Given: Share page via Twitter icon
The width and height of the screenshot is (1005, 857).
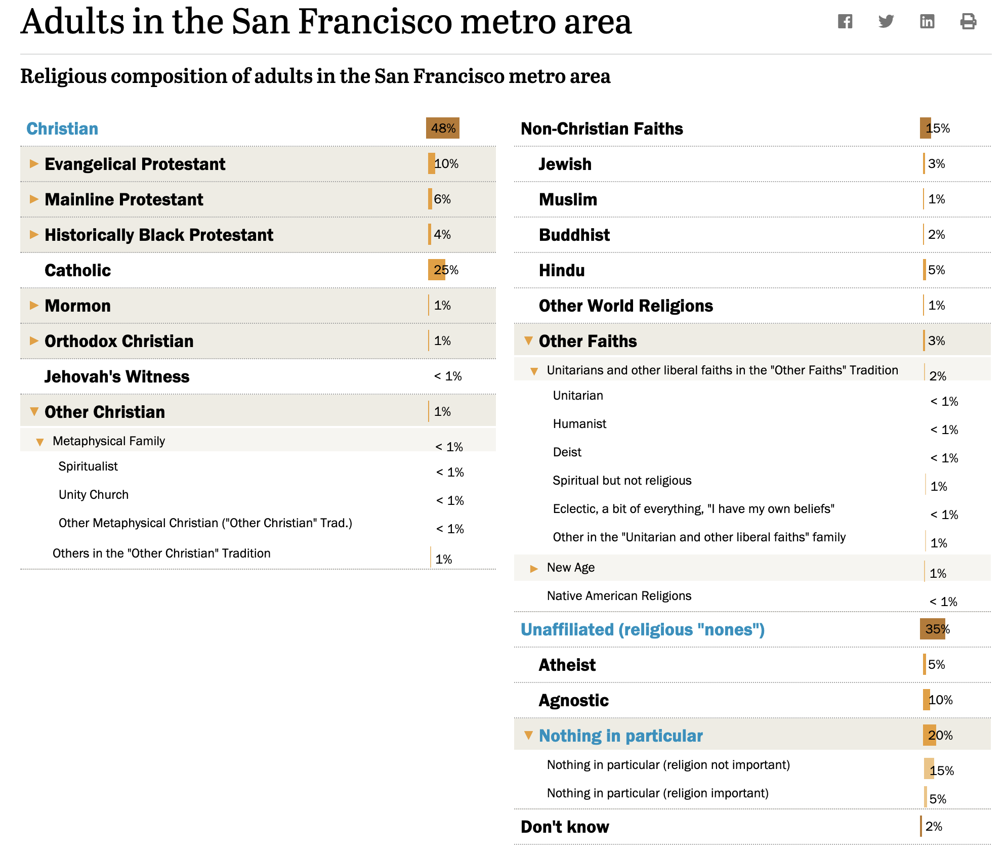Looking at the screenshot, I should point(886,21).
